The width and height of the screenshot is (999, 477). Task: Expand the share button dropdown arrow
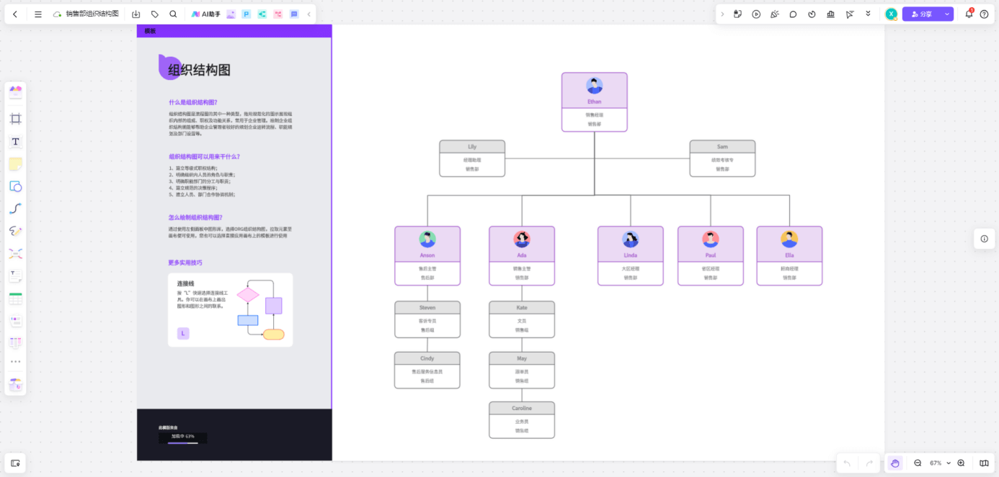[947, 14]
